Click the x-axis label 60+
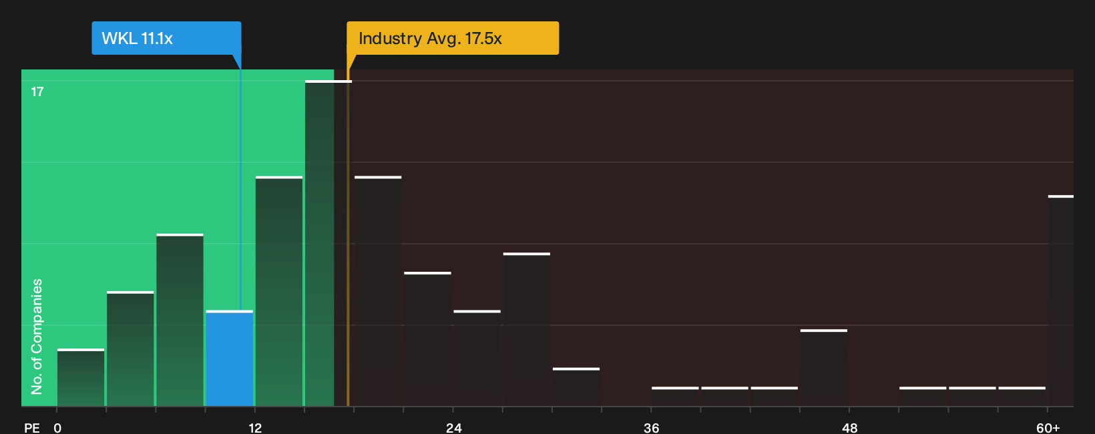The width and height of the screenshot is (1095, 434). 1048,427
